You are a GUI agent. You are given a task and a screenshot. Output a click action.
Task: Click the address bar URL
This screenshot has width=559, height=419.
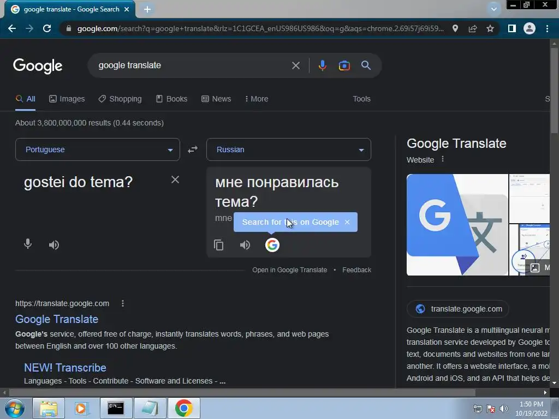click(260, 28)
